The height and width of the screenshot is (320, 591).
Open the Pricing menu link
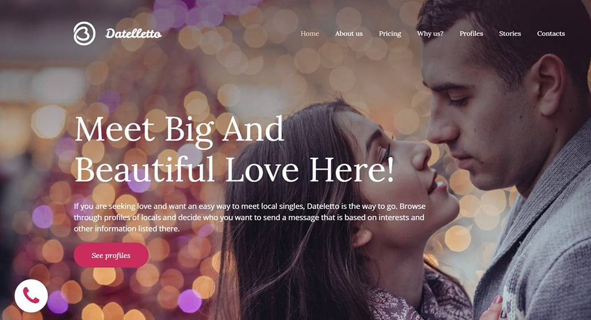pos(390,33)
